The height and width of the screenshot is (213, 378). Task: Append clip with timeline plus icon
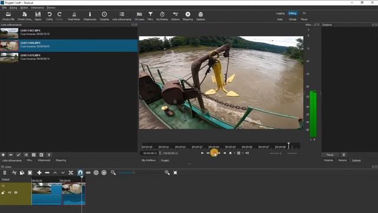click(x=39, y=172)
